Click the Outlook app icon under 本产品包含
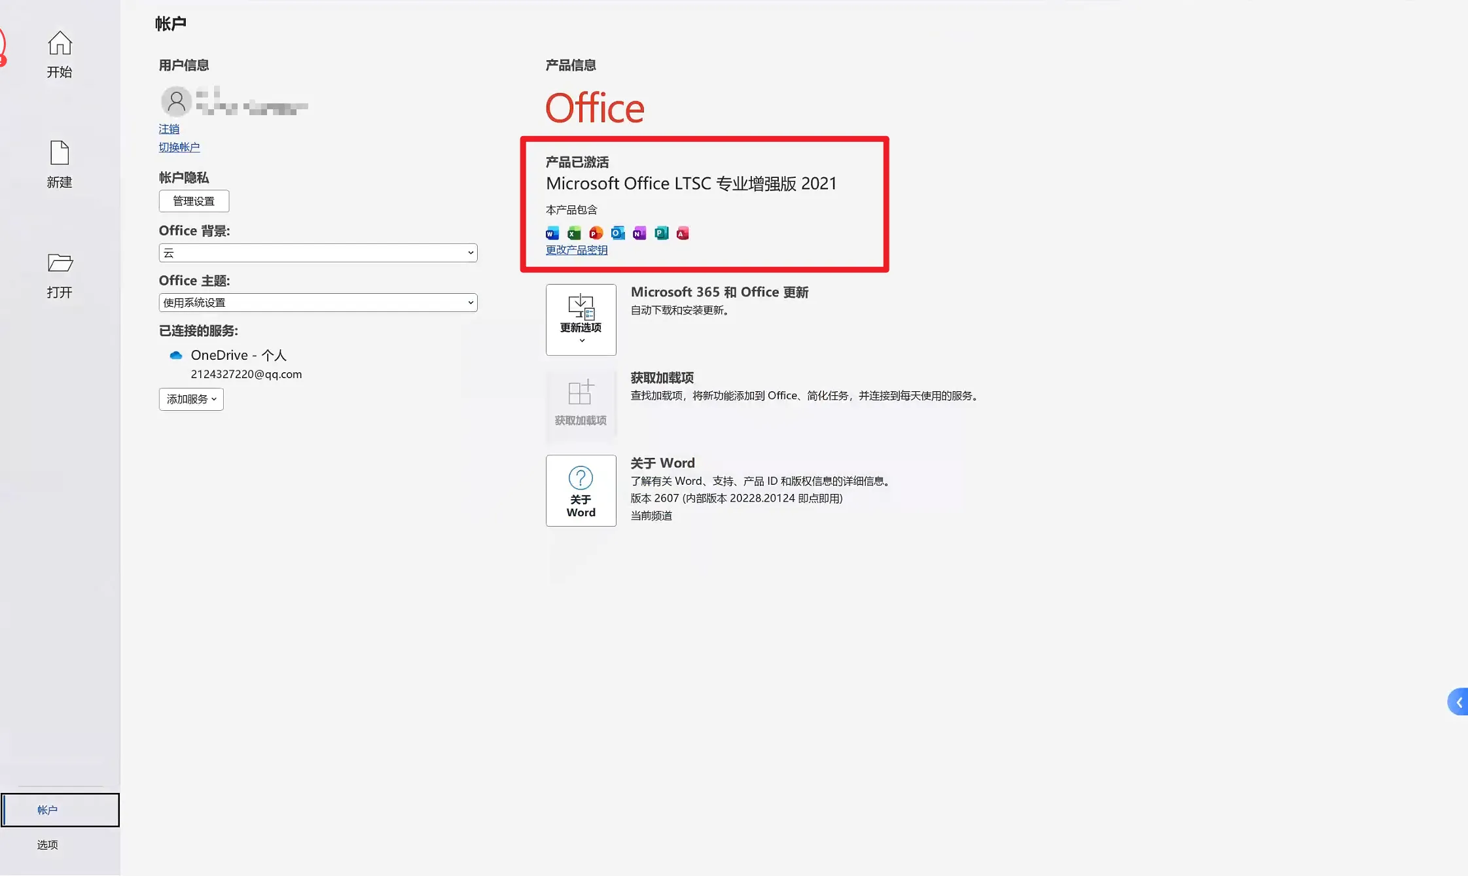This screenshot has width=1468, height=876. (x=618, y=233)
